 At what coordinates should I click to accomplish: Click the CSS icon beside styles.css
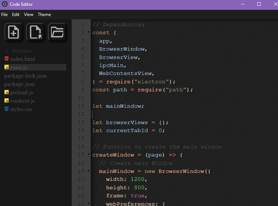(7, 109)
